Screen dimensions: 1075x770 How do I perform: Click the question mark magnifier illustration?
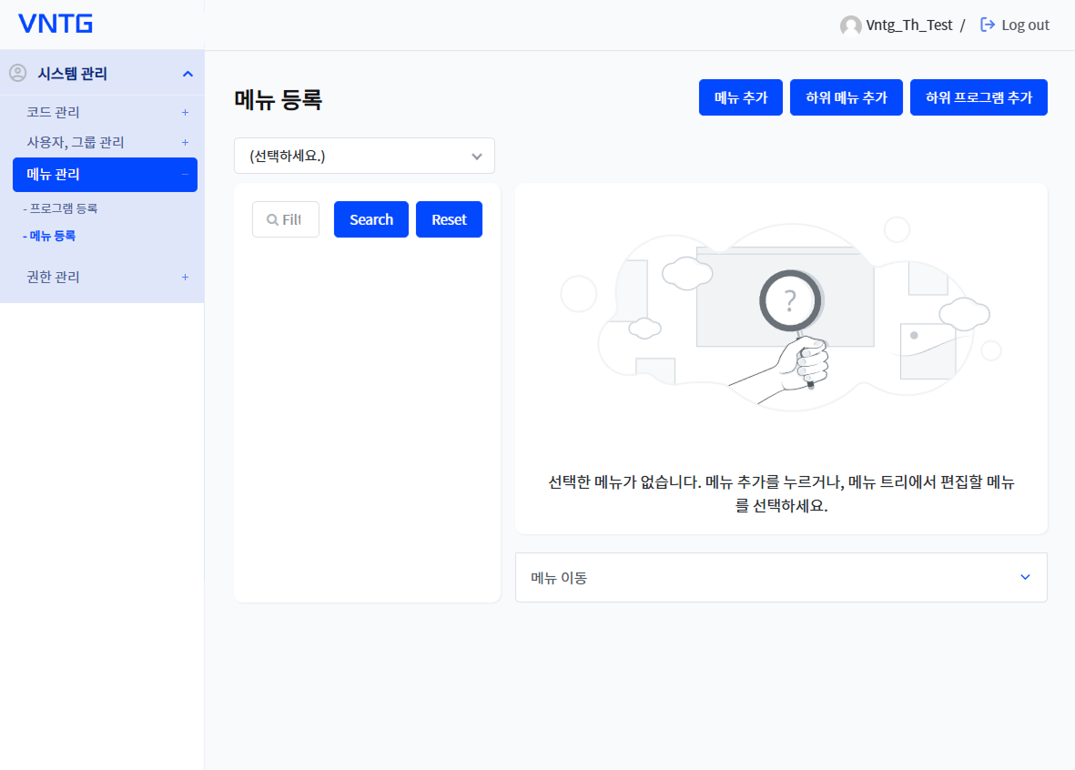pos(789,300)
